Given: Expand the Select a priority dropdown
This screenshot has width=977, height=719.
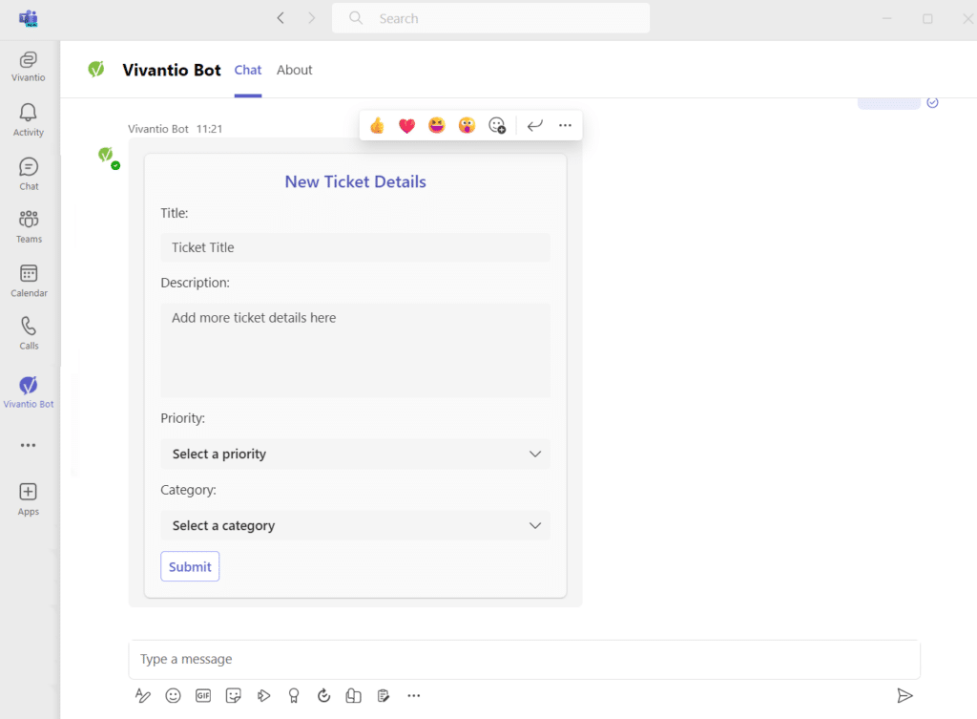Looking at the screenshot, I should [355, 454].
